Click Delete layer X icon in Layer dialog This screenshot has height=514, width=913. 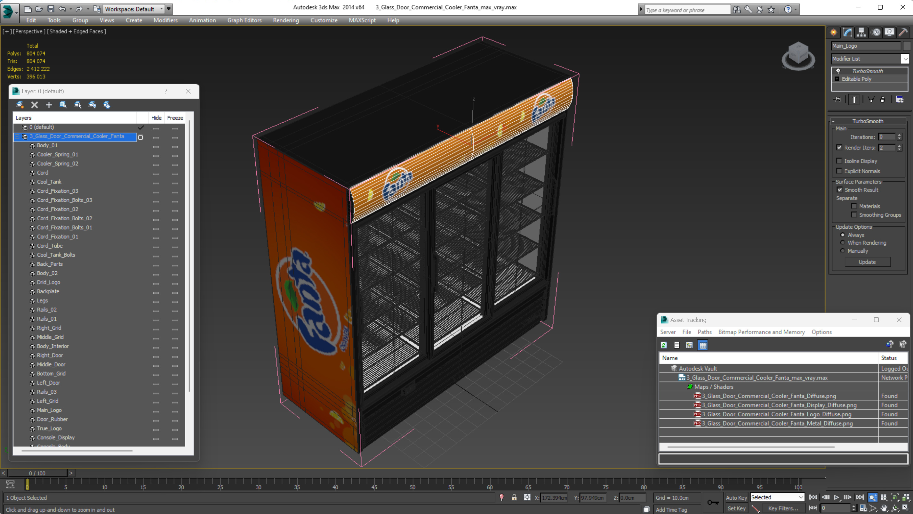point(34,105)
